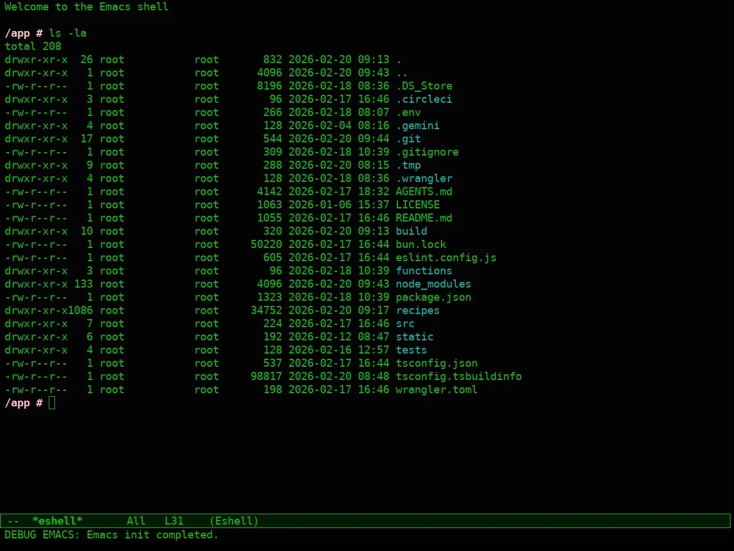Click the 'ls -la' command text

68,33
